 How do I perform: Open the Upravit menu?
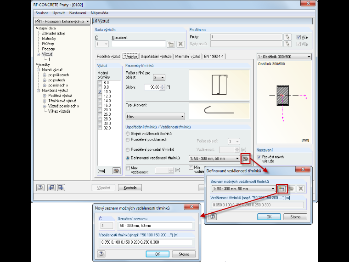point(58,13)
